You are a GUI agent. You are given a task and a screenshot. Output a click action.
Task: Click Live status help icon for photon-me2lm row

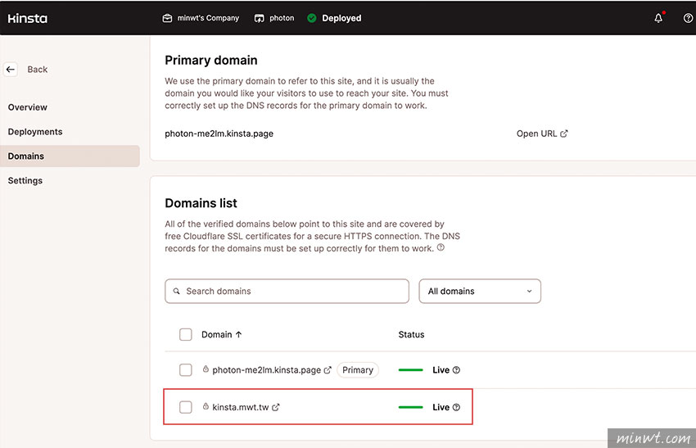456,370
